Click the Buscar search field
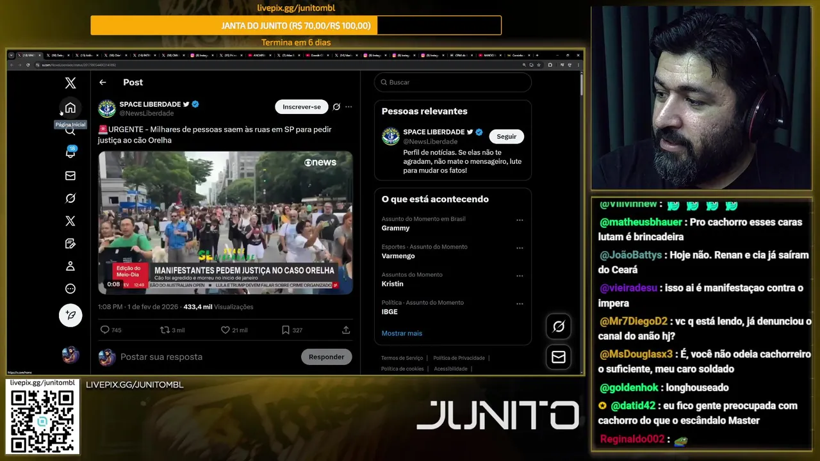Image resolution: width=820 pixels, height=461 pixels. tap(453, 82)
